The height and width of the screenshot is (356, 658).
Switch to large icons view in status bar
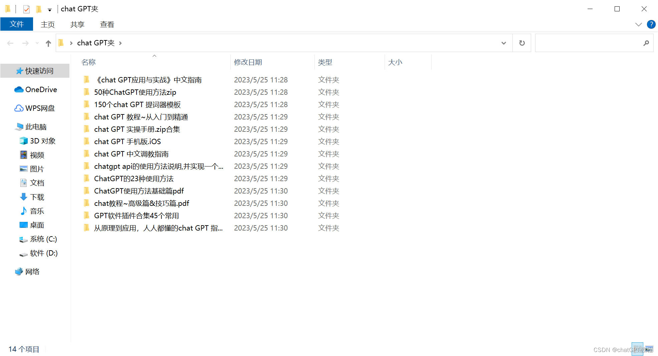pos(649,349)
